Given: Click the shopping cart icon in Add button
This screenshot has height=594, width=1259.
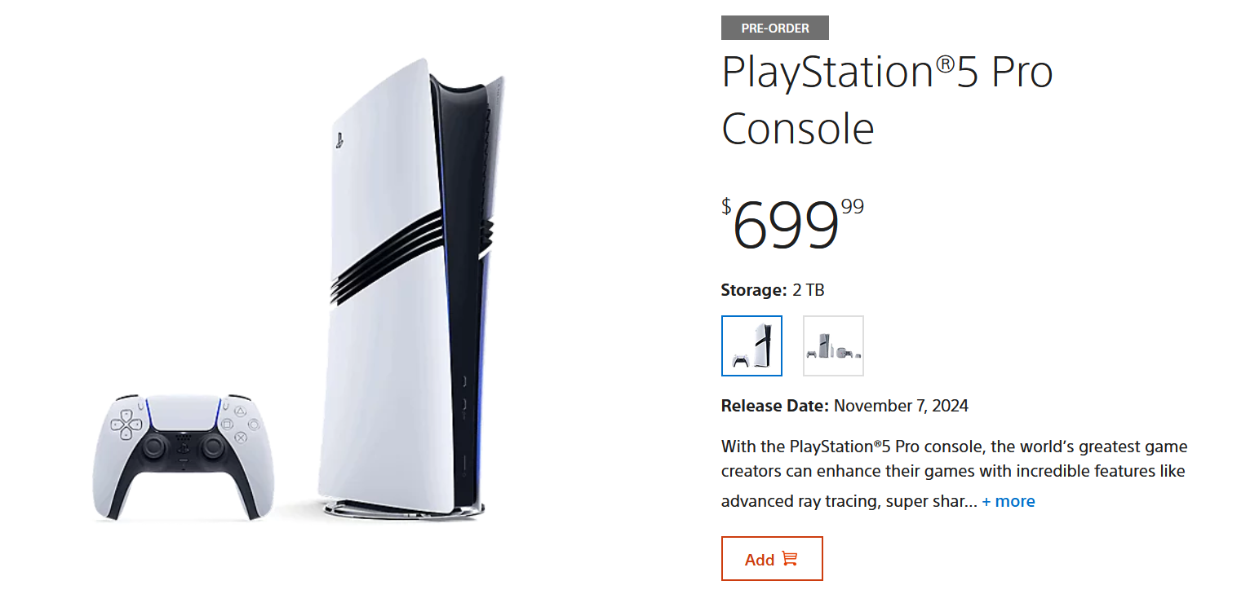Looking at the screenshot, I should pyautogui.click(x=789, y=559).
